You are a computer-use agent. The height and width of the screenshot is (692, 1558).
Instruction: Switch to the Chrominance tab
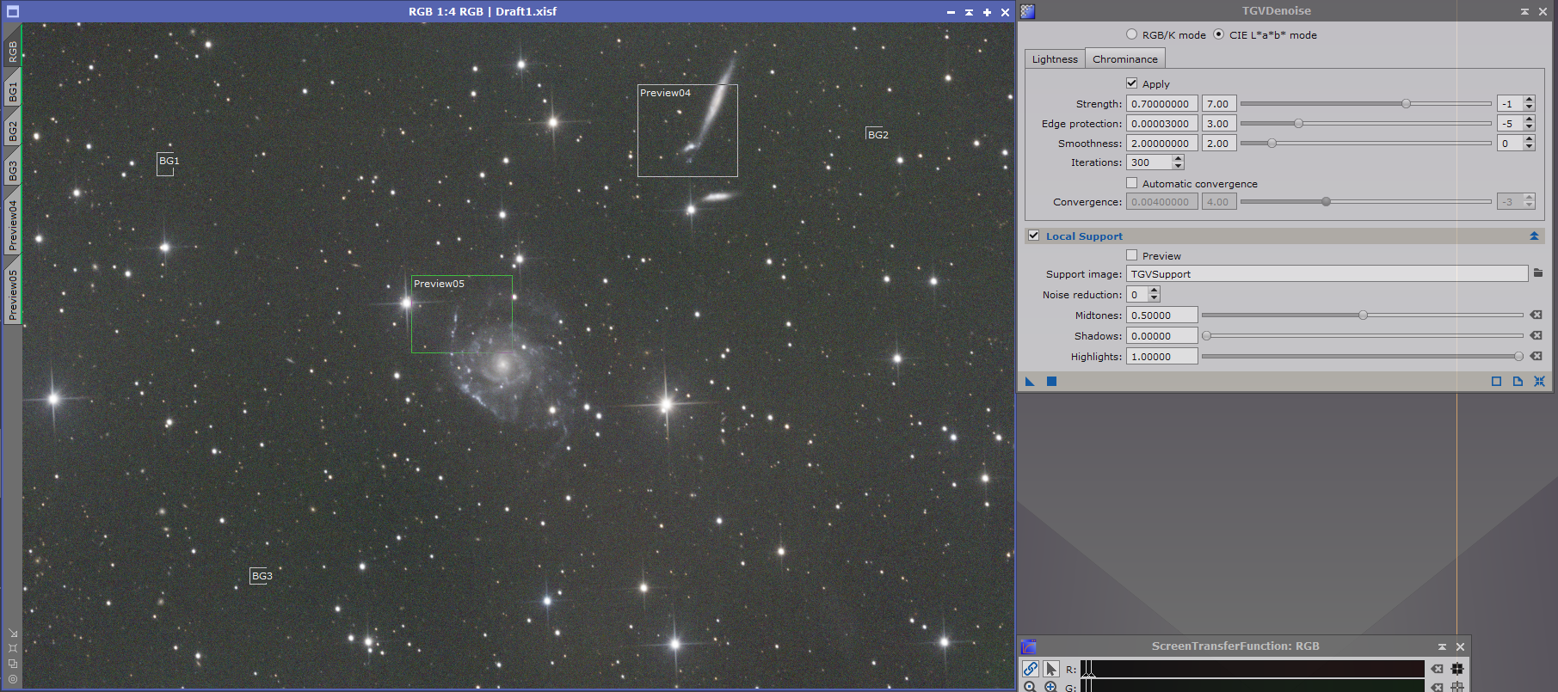coord(1124,59)
